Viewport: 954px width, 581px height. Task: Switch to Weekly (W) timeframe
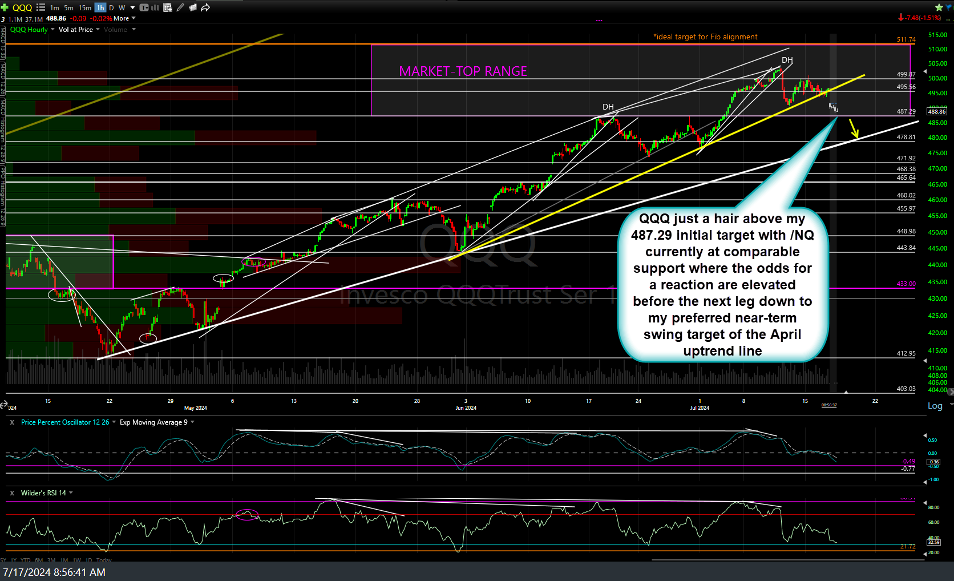122,7
